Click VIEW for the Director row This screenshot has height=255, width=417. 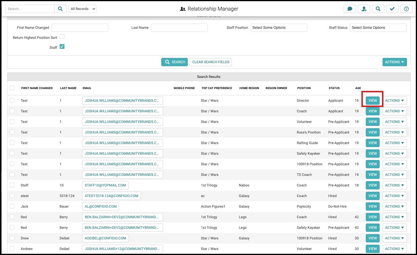point(373,101)
